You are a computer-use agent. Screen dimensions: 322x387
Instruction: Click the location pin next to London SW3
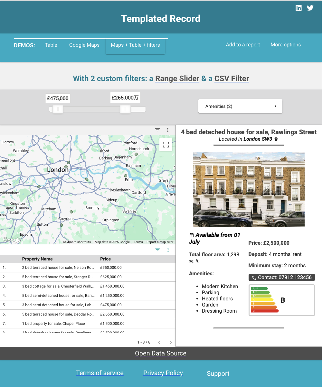tap(276, 139)
